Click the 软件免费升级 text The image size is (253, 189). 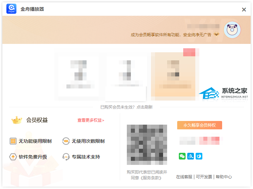(x=33, y=157)
